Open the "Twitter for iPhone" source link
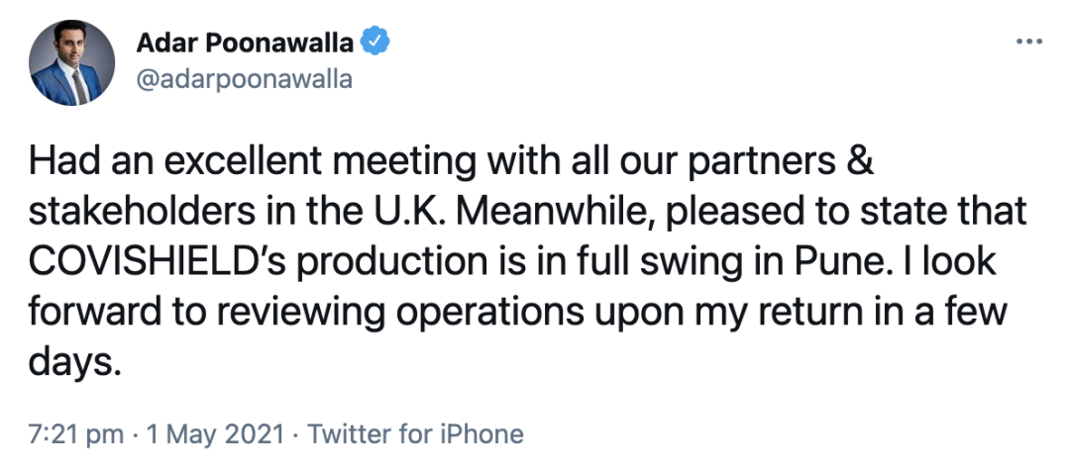 coord(416,433)
